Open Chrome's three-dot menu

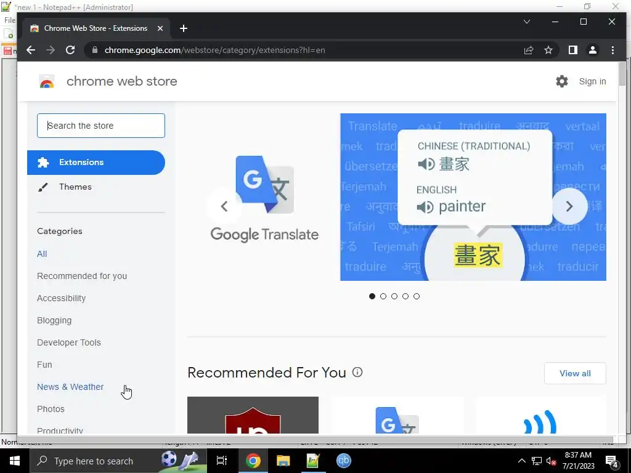coord(613,50)
